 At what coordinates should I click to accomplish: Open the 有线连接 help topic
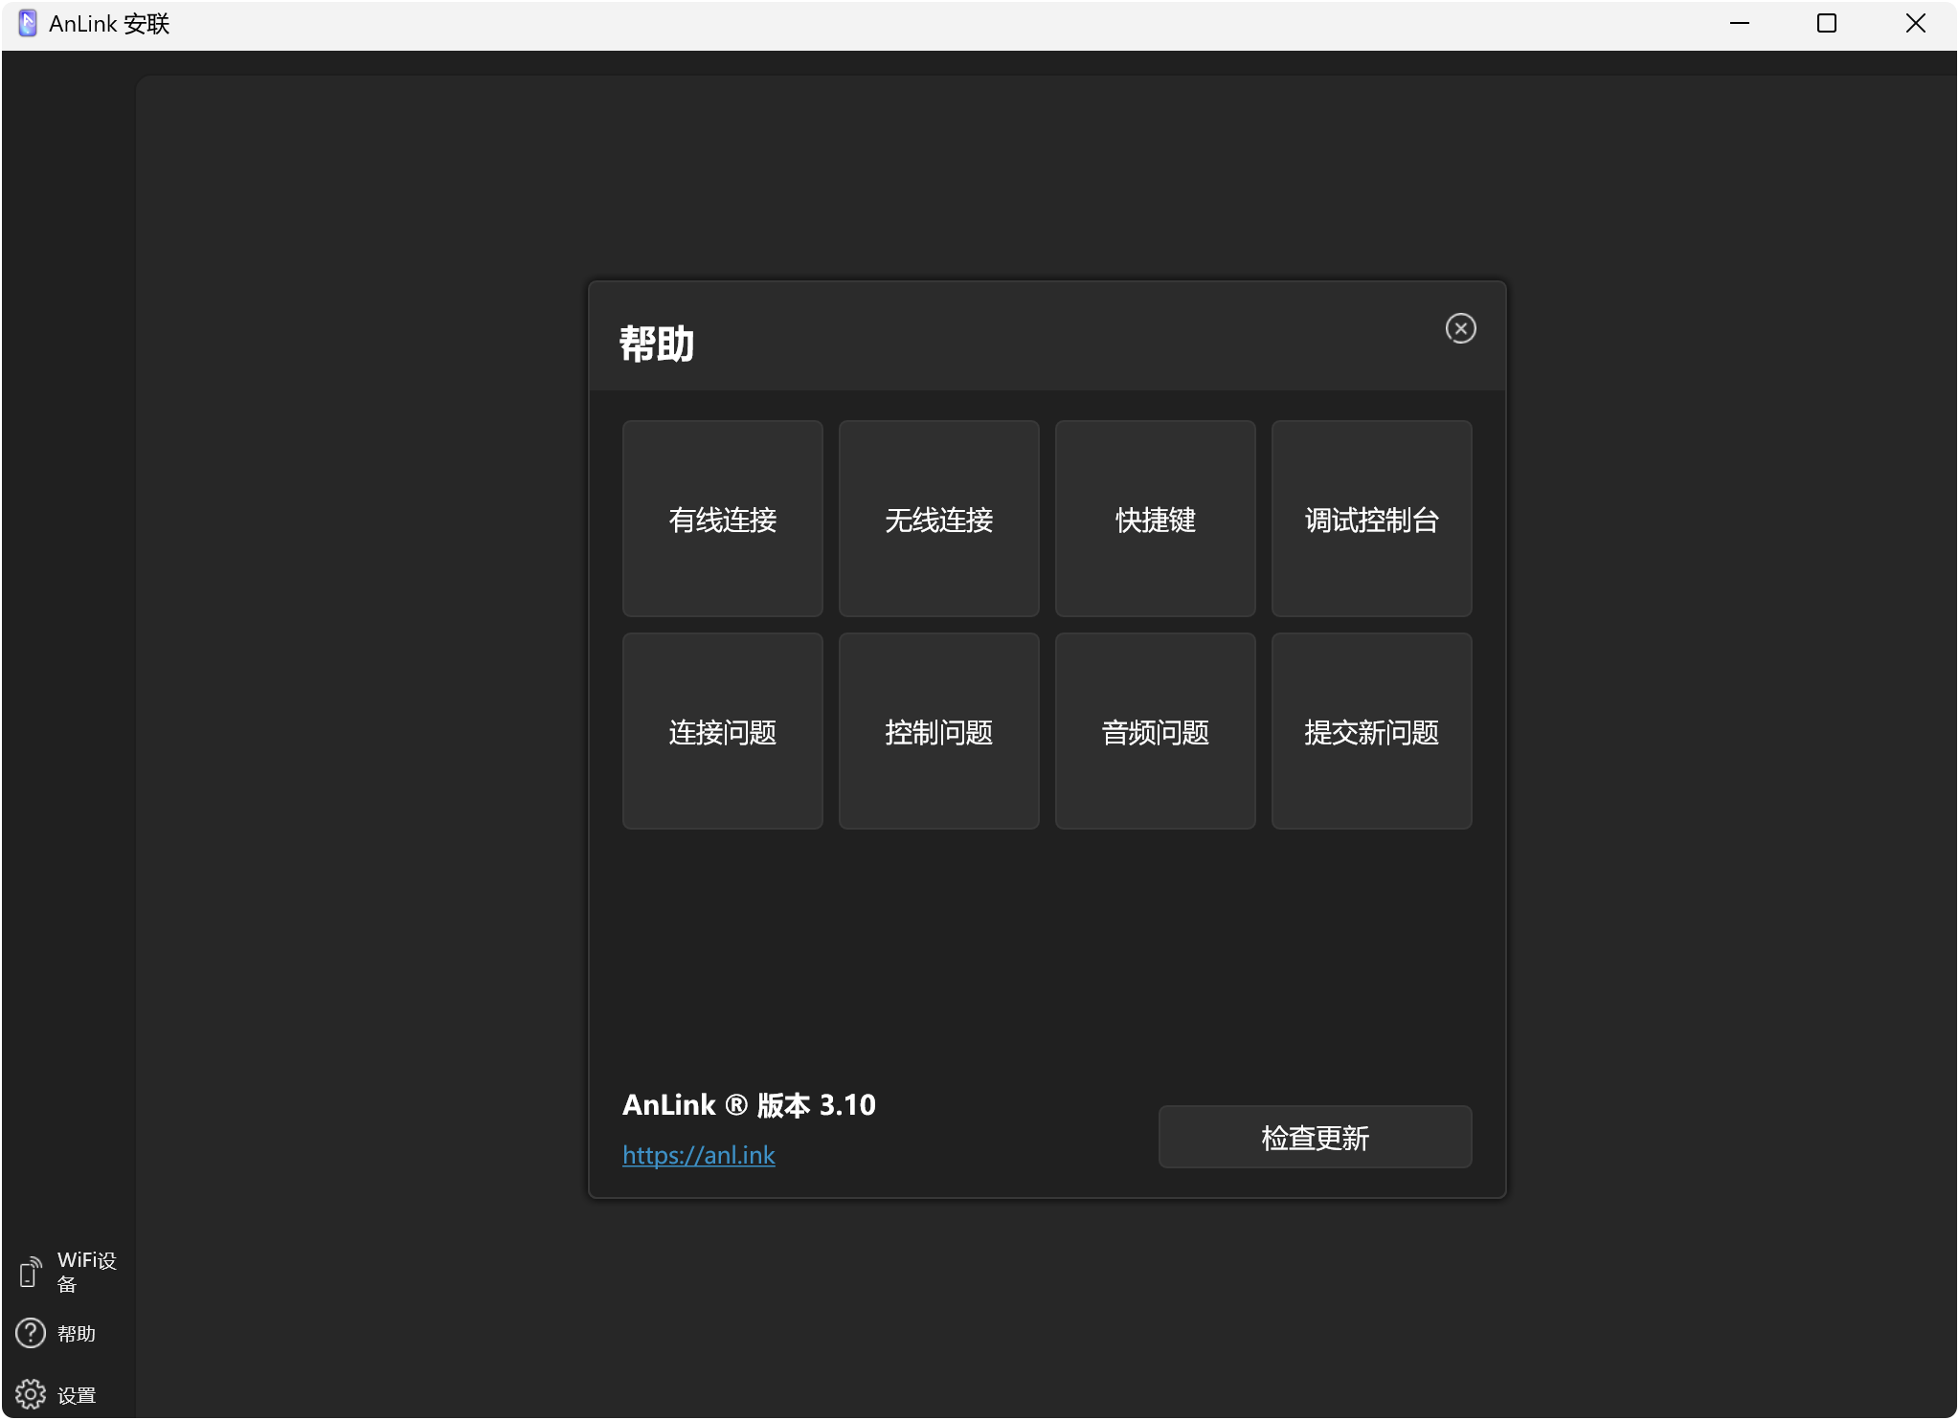[721, 519]
